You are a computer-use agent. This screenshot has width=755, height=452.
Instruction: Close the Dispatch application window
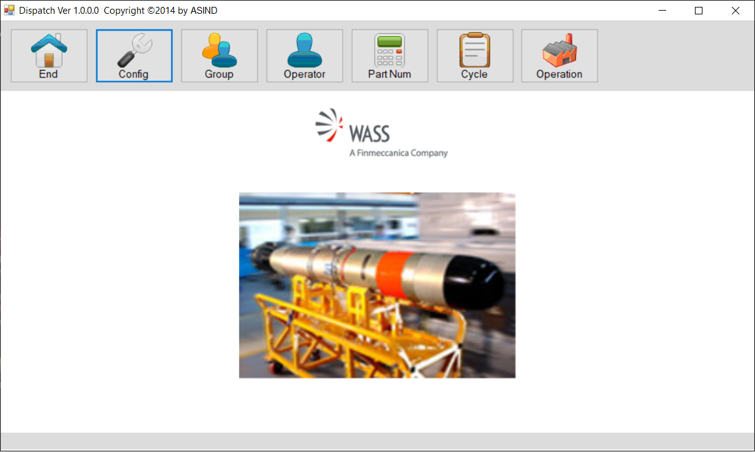coord(736,11)
